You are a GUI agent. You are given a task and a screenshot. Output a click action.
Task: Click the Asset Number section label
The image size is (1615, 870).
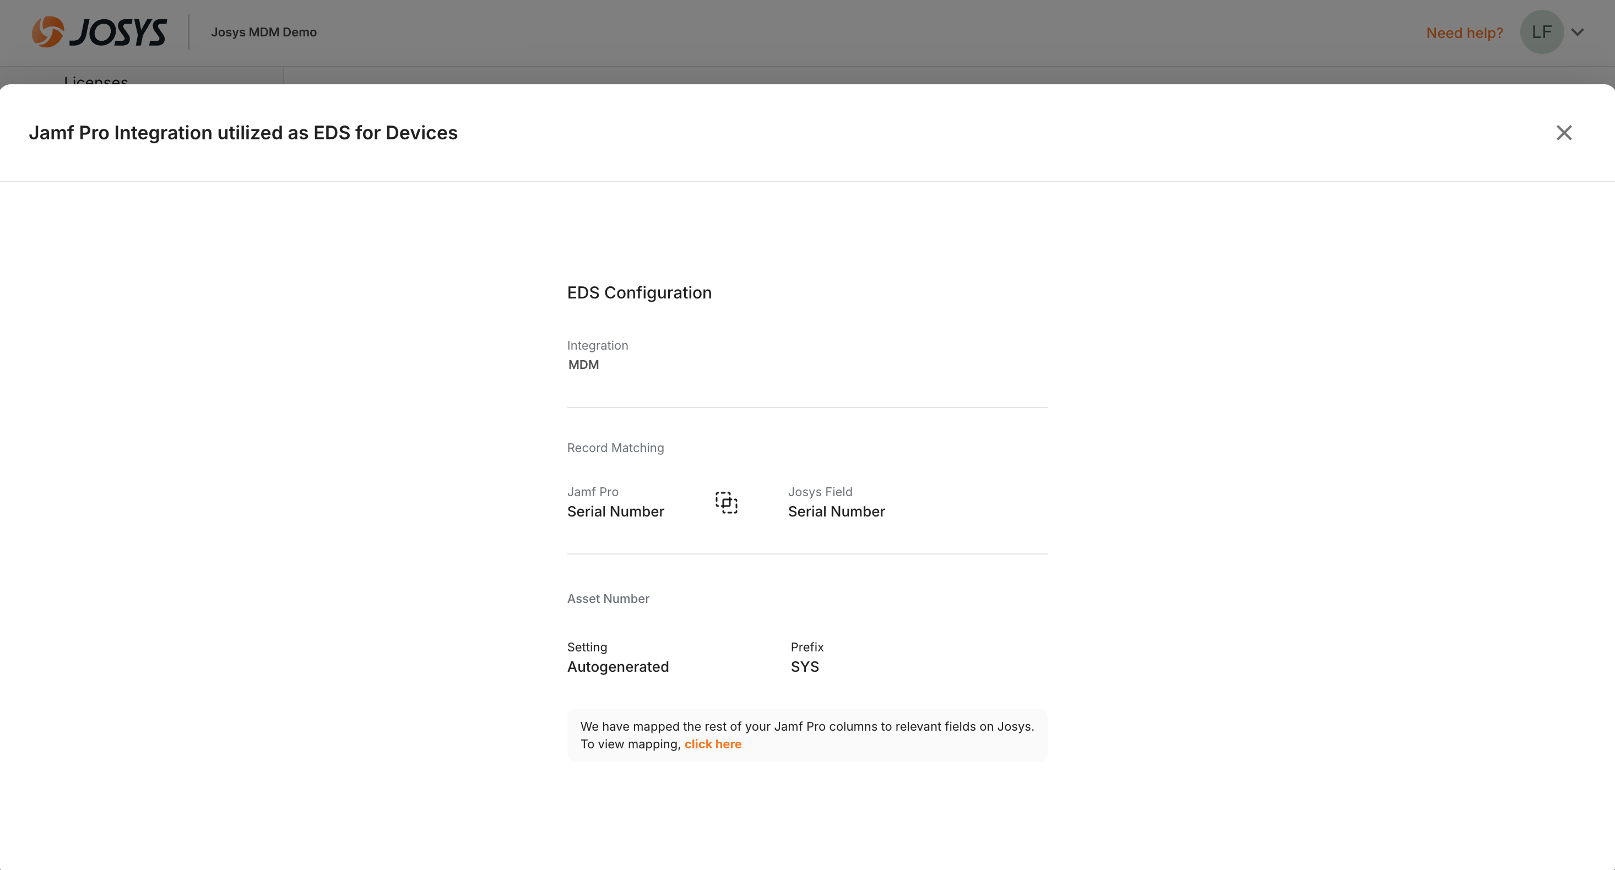coord(608,599)
